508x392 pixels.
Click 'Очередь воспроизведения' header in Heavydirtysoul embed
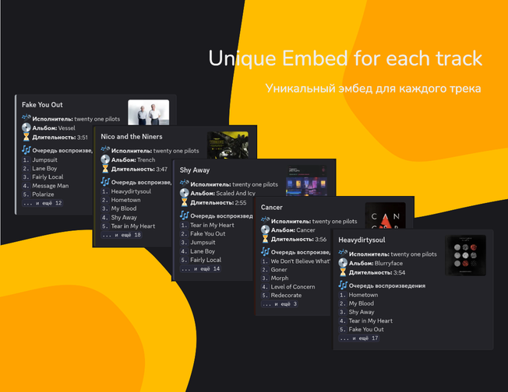click(387, 286)
